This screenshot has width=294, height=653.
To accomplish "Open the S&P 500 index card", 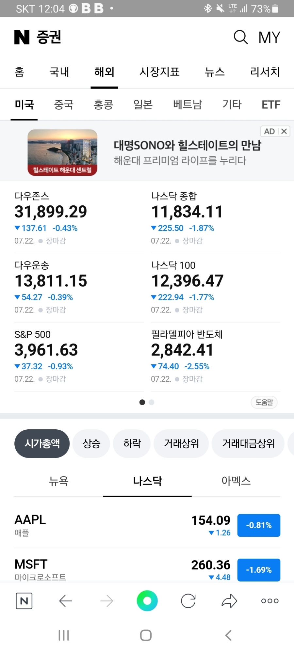I will [79, 357].
